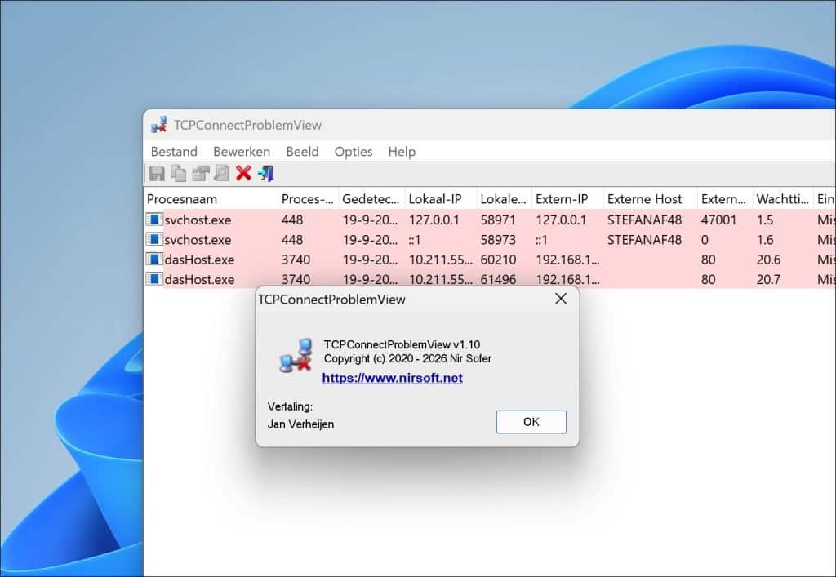Sort by the Proces-... column header
Screen dimensions: 836x577
click(308, 199)
